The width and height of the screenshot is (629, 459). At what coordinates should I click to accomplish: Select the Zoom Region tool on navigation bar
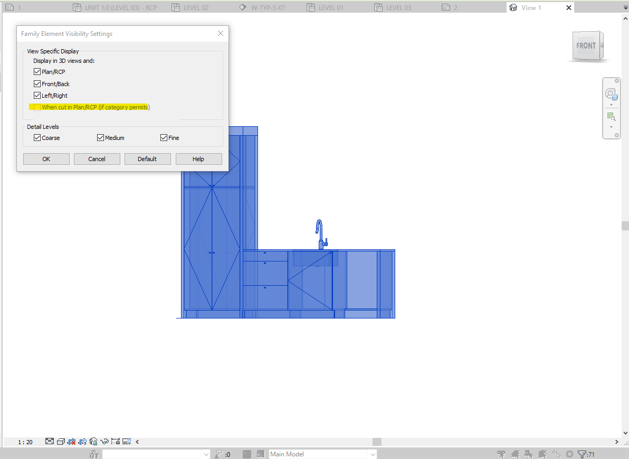pos(611,117)
